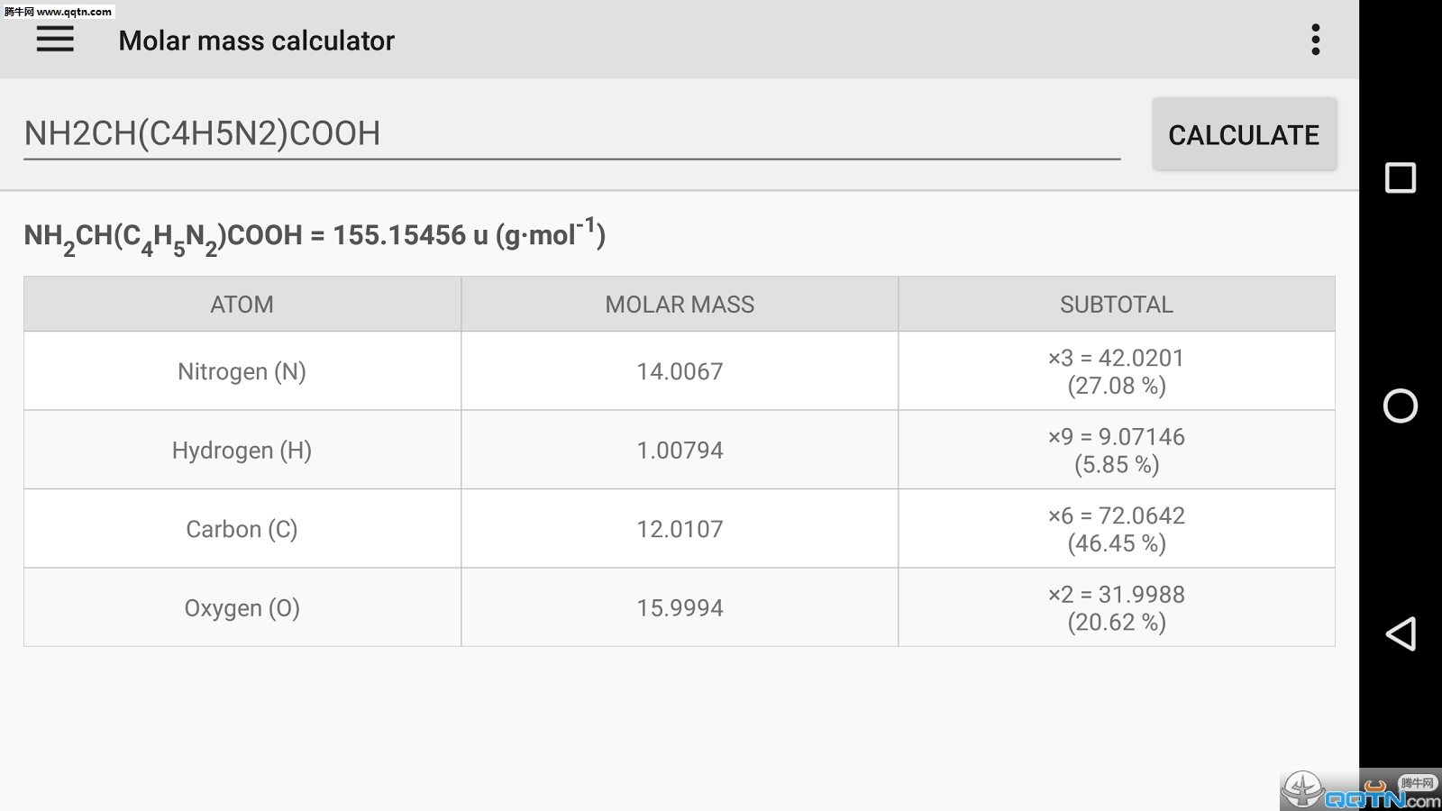Select the Hydrogen (H) row label
The width and height of the screenshot is (1442, 811).
click(x=242, y=451)
